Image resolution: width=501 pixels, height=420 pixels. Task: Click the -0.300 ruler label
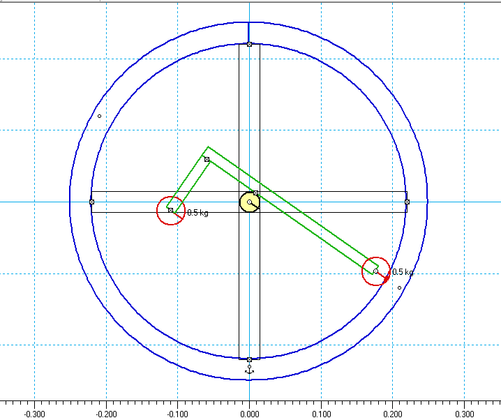tap(34, 414)
